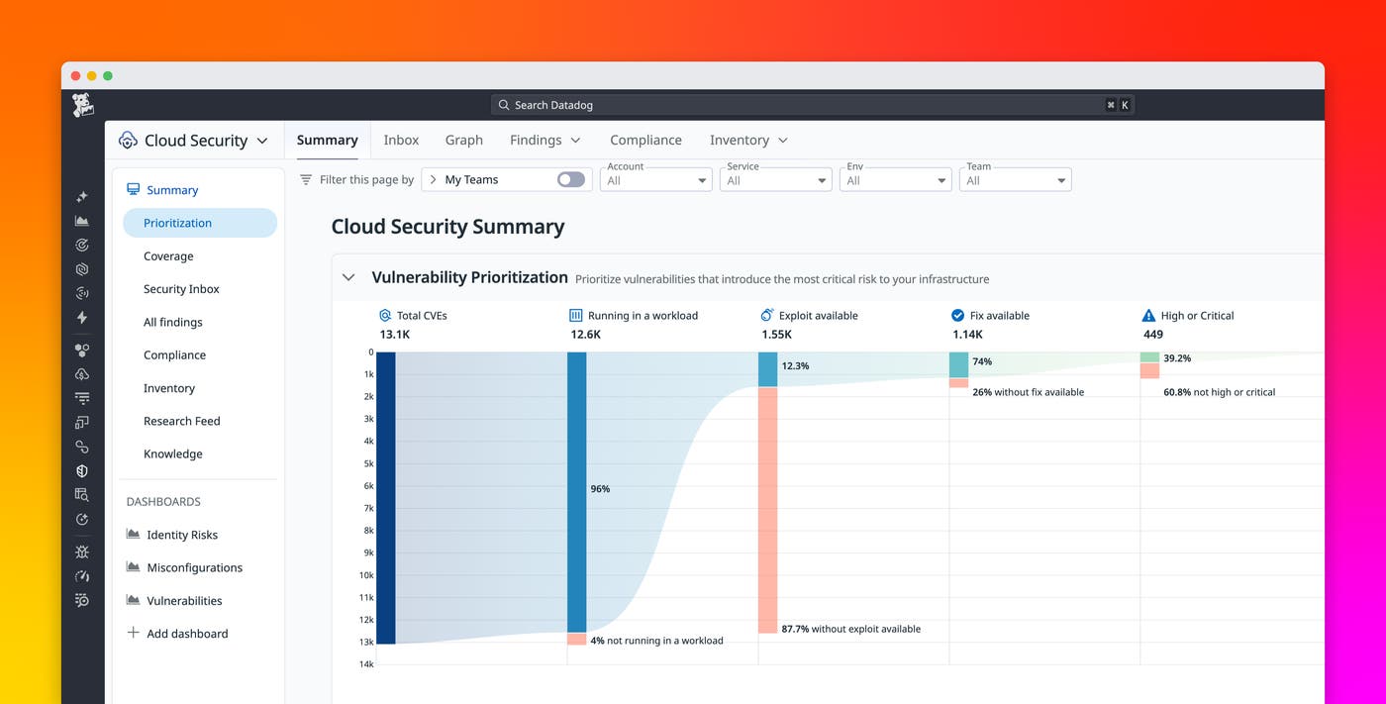Open the area-chart dashboards icon in dark sidebar

click(82, 221)
